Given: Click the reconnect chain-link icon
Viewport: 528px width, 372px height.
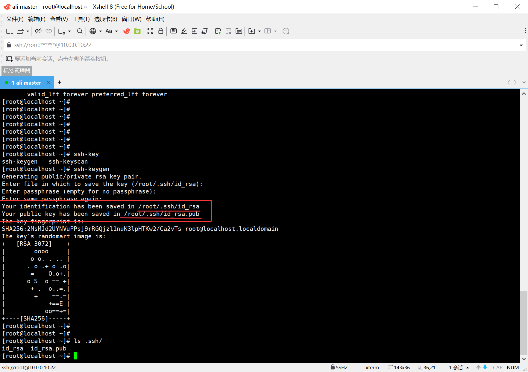Looking at the screenshot, I should 49,31.
